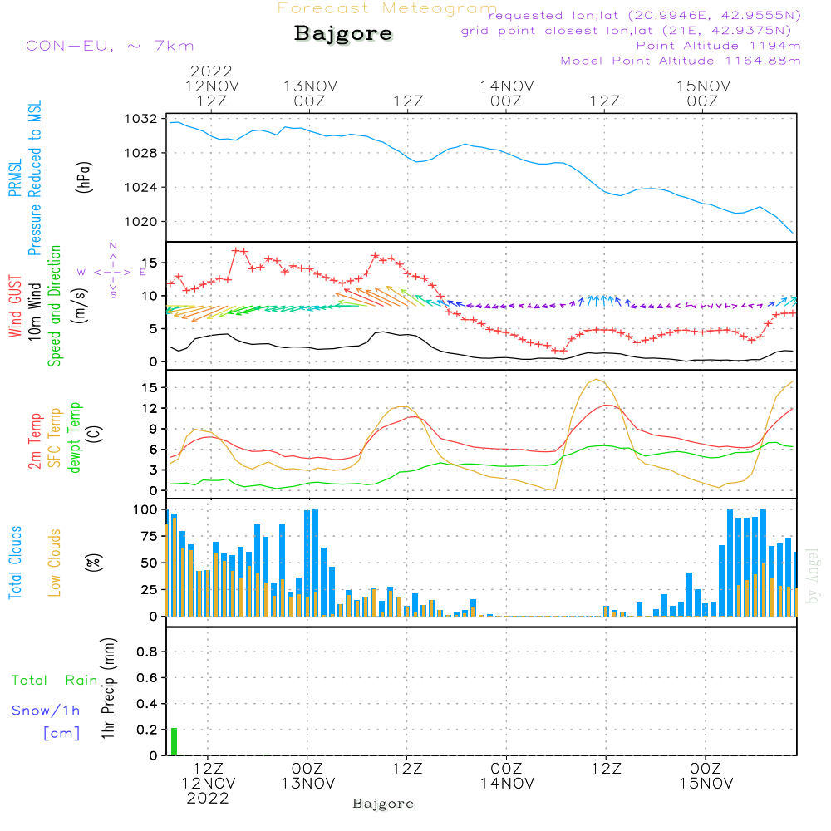Screen dimensions: 831x831
Task: Click the bottom axis '00Z 14NOV' label
Action: click(507, 776)
